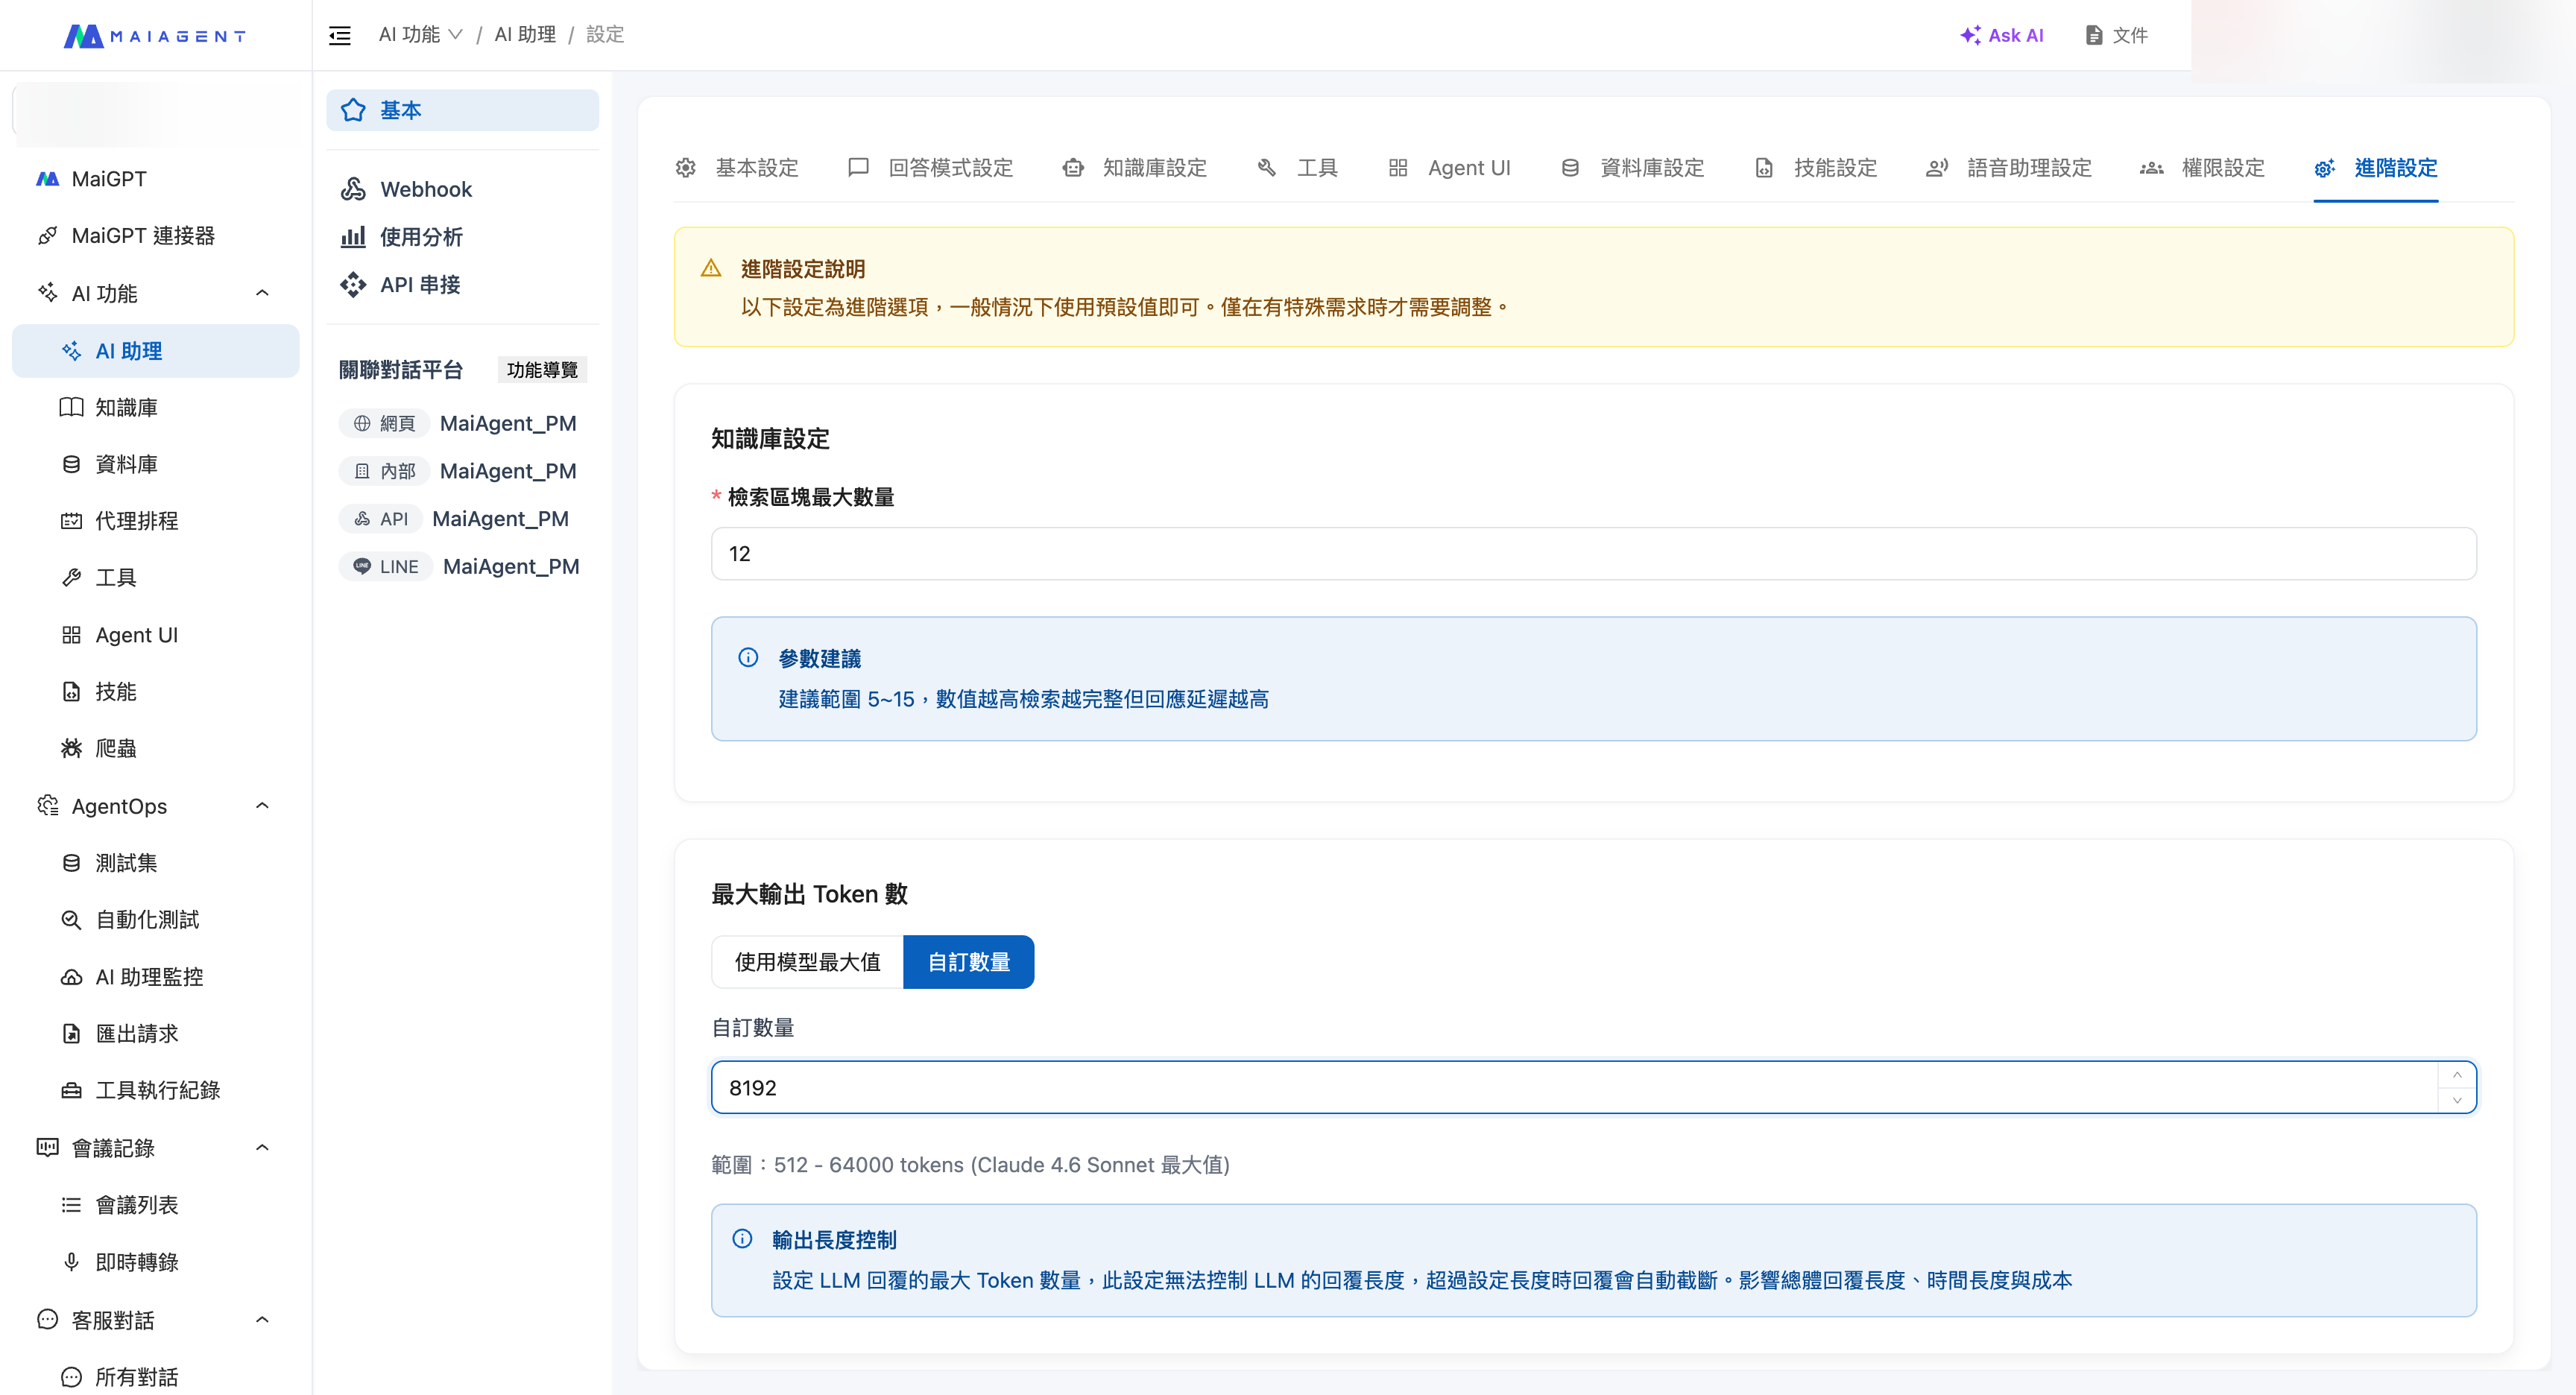The width and height of the screenshot is (2576, 1395).
Task: Open 使用分析 bar chart icon
Action: (x=353, y=237)
